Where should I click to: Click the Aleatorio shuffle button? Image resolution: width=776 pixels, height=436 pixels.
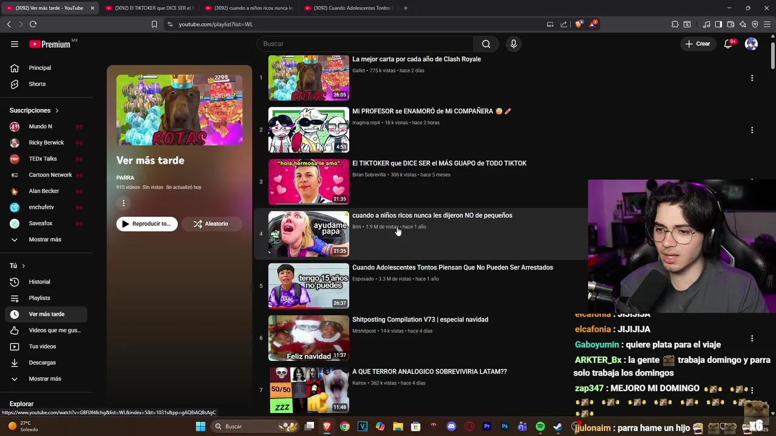pyautogui.click(x=211, y=223)
